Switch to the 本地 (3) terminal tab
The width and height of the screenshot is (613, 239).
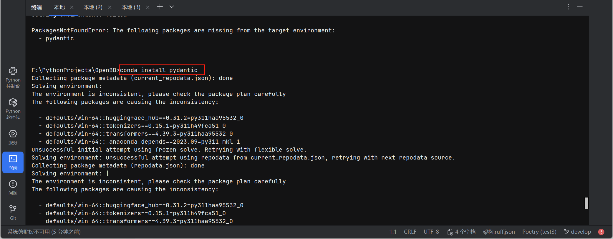[x=131, y=7]
